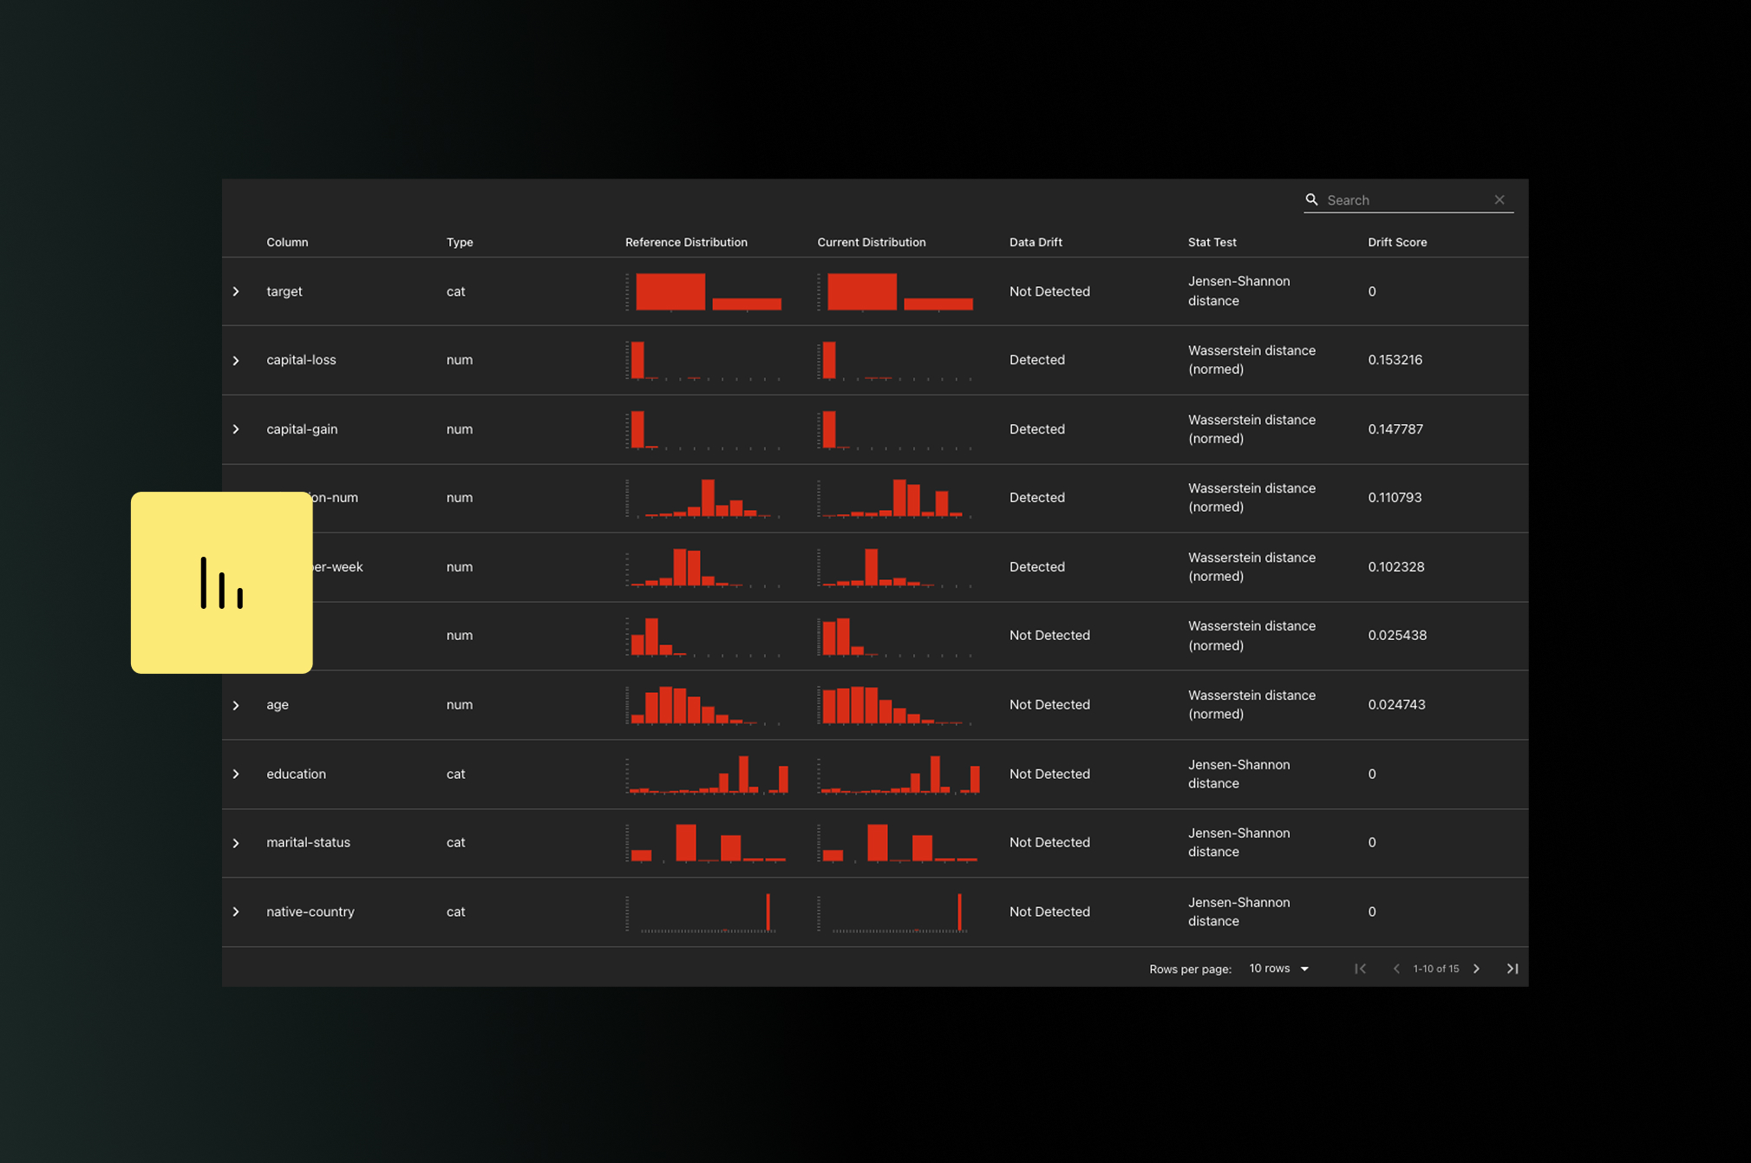Image resolution: width=1751 pixels, height=1163 pixels.
Task: Sort by the Drift Score header
Action: [x=1396, y=242]
